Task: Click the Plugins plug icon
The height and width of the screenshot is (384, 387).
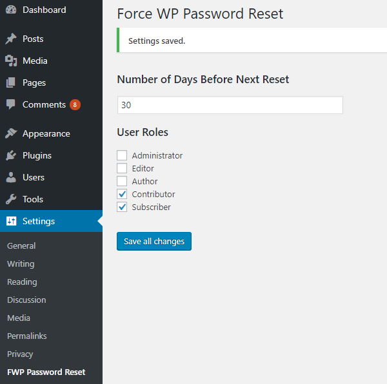Action: [11, 155]
